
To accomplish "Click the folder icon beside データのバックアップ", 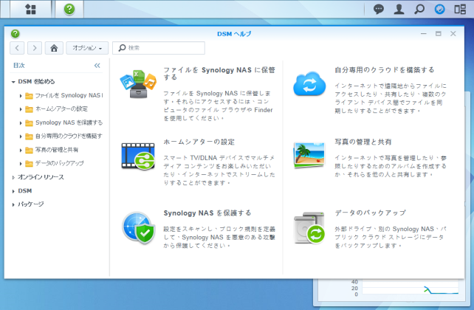I will (29, 164).
